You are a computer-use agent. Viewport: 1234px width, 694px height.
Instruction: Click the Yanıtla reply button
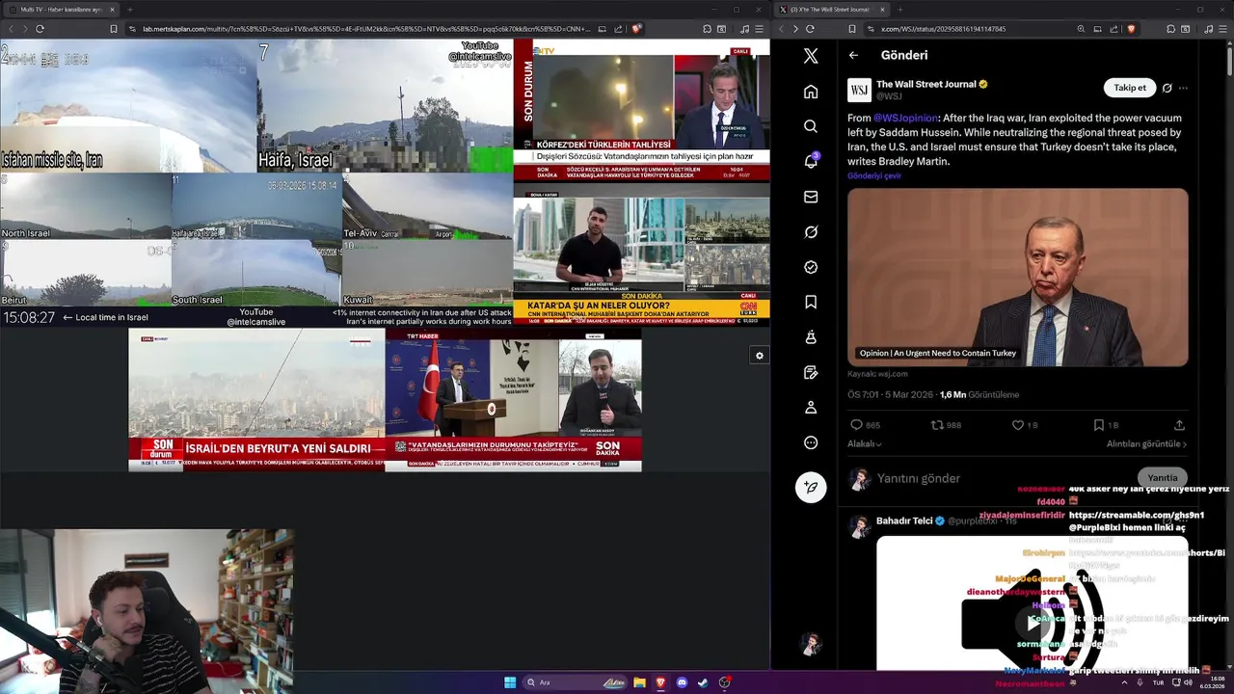(x=1163, y=478)
